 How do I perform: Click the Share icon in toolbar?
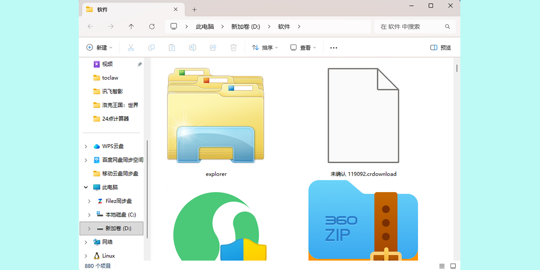click(213, 47)
